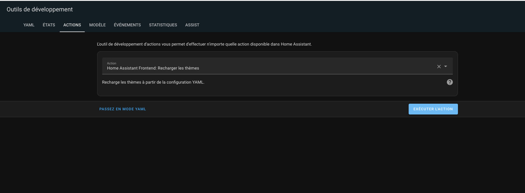Viewport: 525px width, 193px height.
Task: Click 'Recharge les thèmes à partir' description text
Action: [x=153, y=82]
